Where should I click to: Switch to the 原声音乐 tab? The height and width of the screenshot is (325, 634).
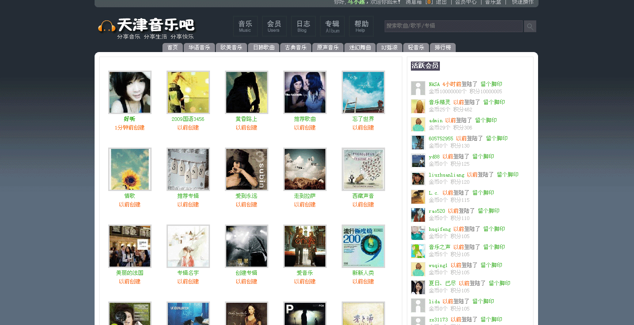click(328, 48)
